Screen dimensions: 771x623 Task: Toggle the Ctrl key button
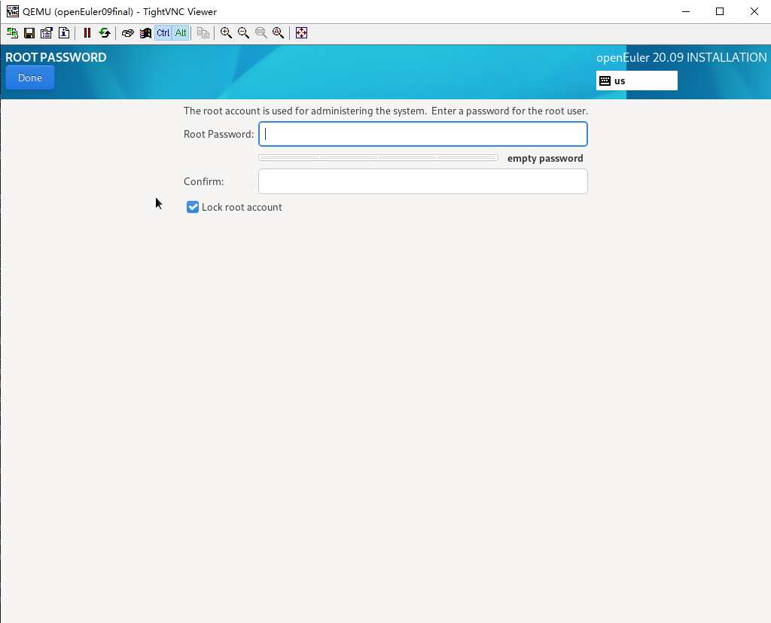click(163, 33)
